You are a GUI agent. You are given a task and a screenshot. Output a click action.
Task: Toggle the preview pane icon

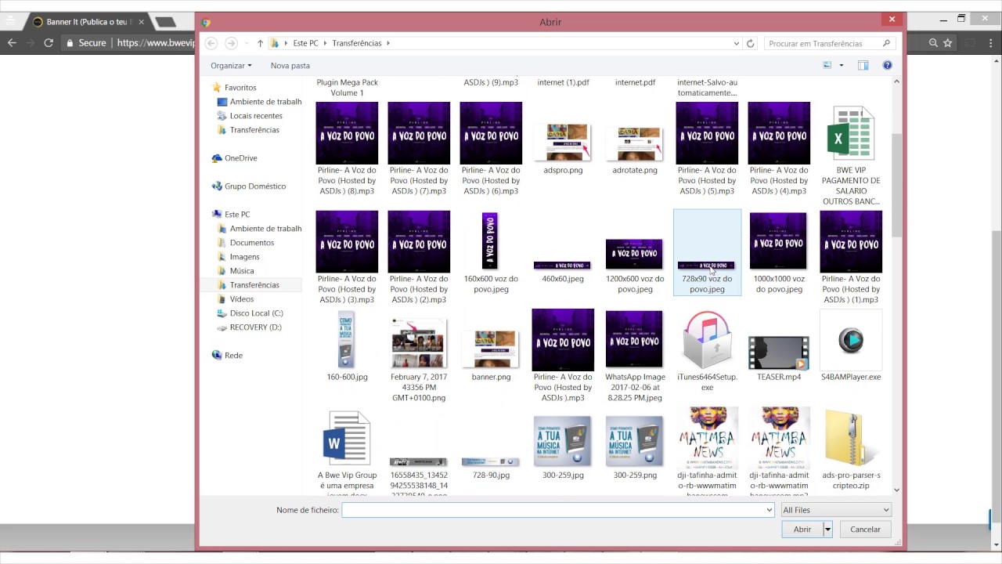tap(863, 66)
